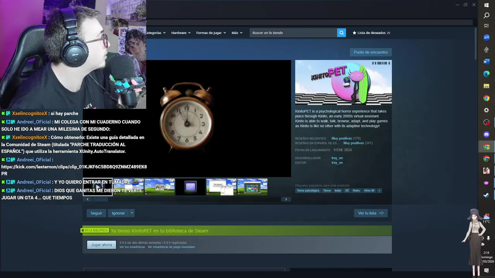Open Ver tus estadísticas link
Viewport: 495px width, 278px height.
click(132, 247)
